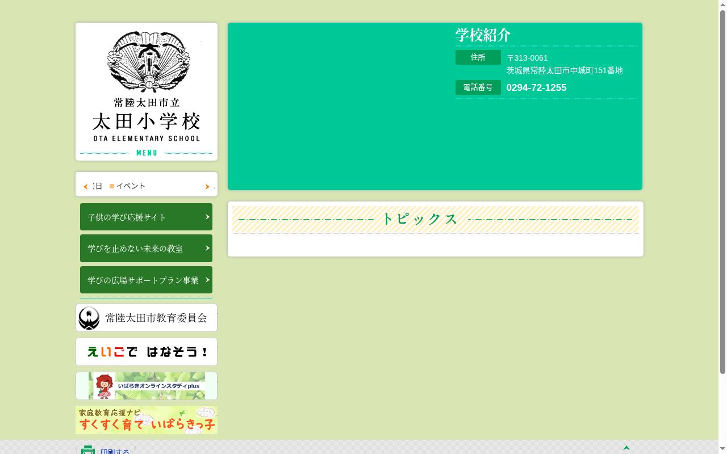Open 学びの広場サポートプラン事業 link
Viewport: 727px width, 454px height.
(146, 280)
